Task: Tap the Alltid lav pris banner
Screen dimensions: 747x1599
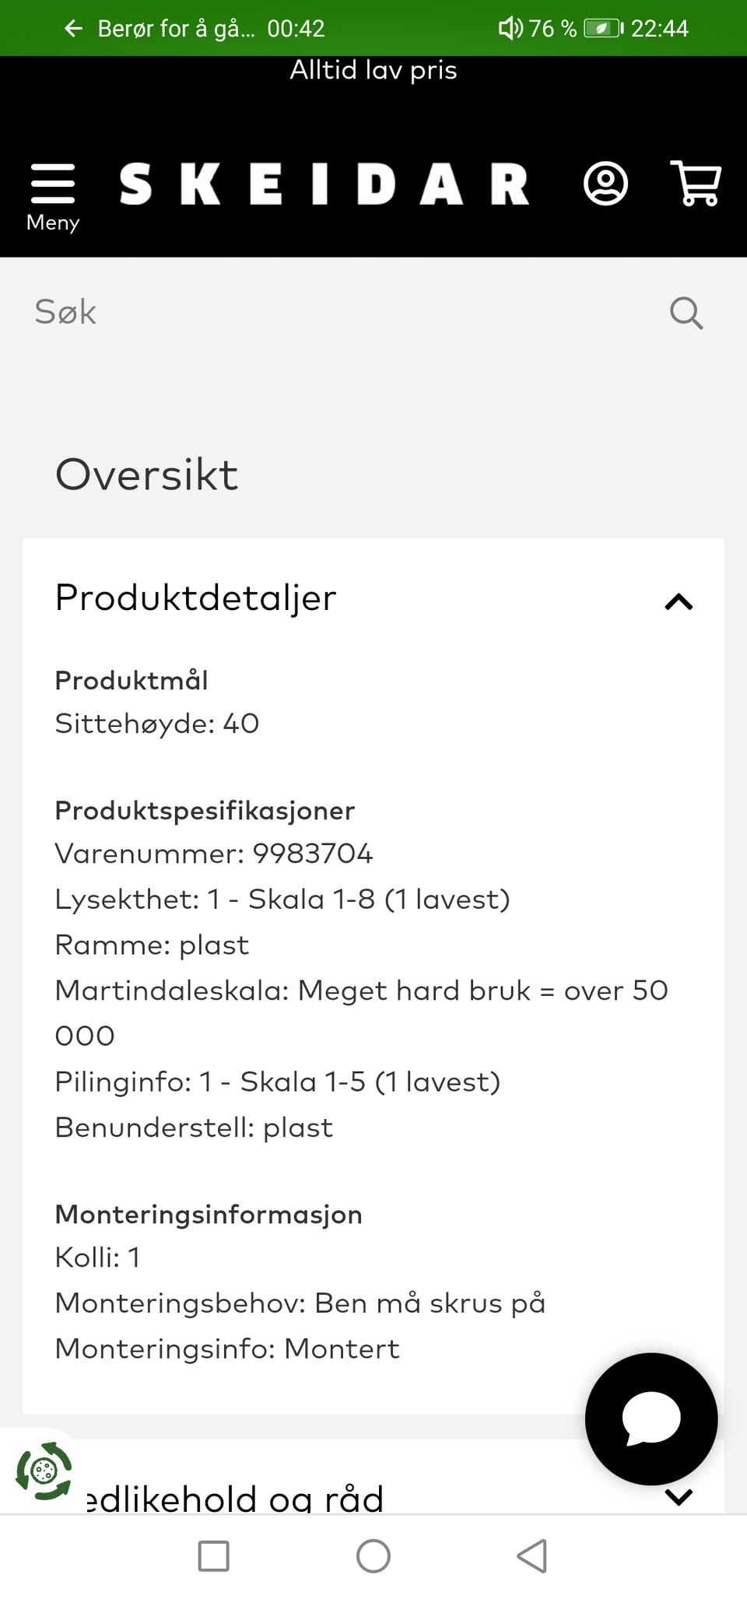Action: point(373,70)
